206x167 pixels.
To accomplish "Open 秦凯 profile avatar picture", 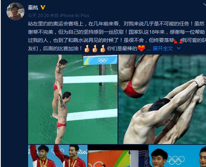I will coord(15,11).
